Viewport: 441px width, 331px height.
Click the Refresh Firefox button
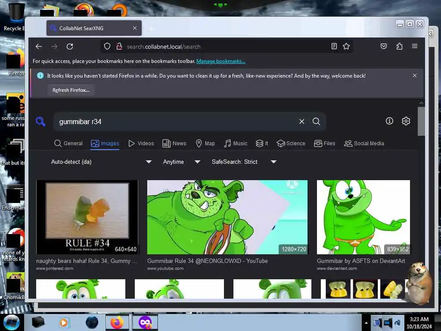click(x=71, y=90)
